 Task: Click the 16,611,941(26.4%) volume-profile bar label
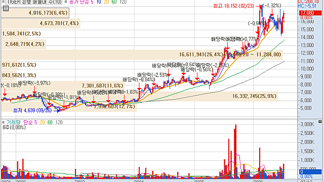pos(200,55)
